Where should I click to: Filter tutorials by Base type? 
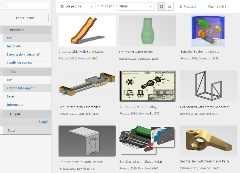[x=27, y=97]
